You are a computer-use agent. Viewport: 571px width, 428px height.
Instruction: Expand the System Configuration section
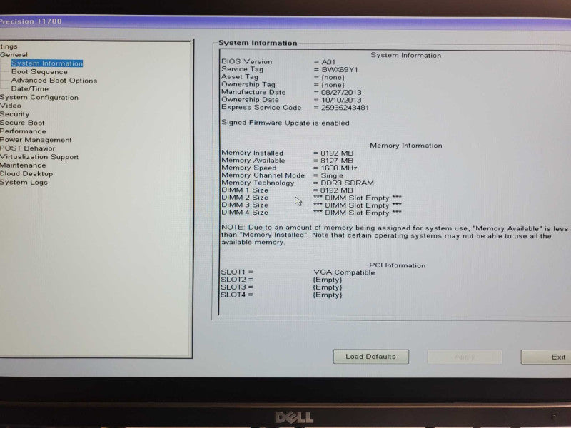[39, 98]
